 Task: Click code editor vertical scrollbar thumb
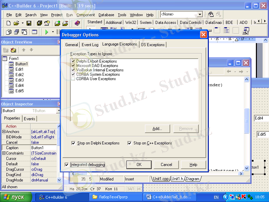point(246,121)
